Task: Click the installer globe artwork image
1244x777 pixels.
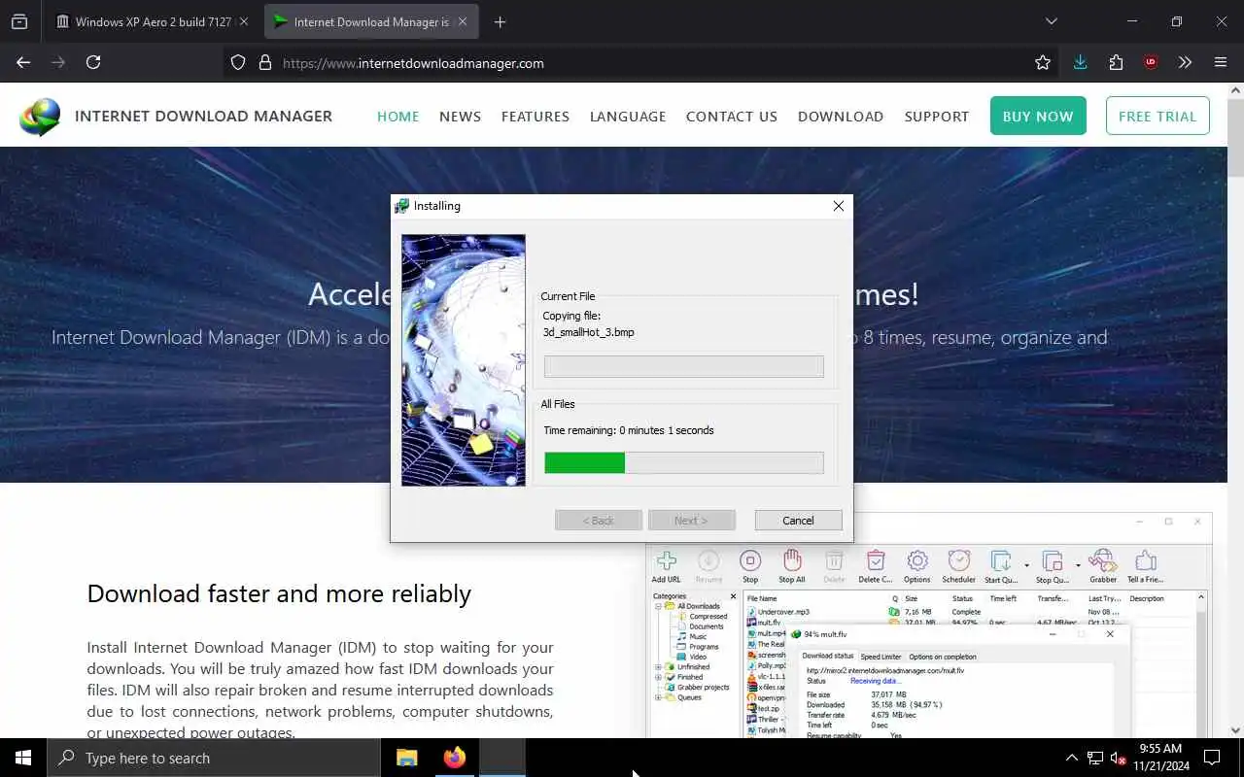Action: coord(464,360)
